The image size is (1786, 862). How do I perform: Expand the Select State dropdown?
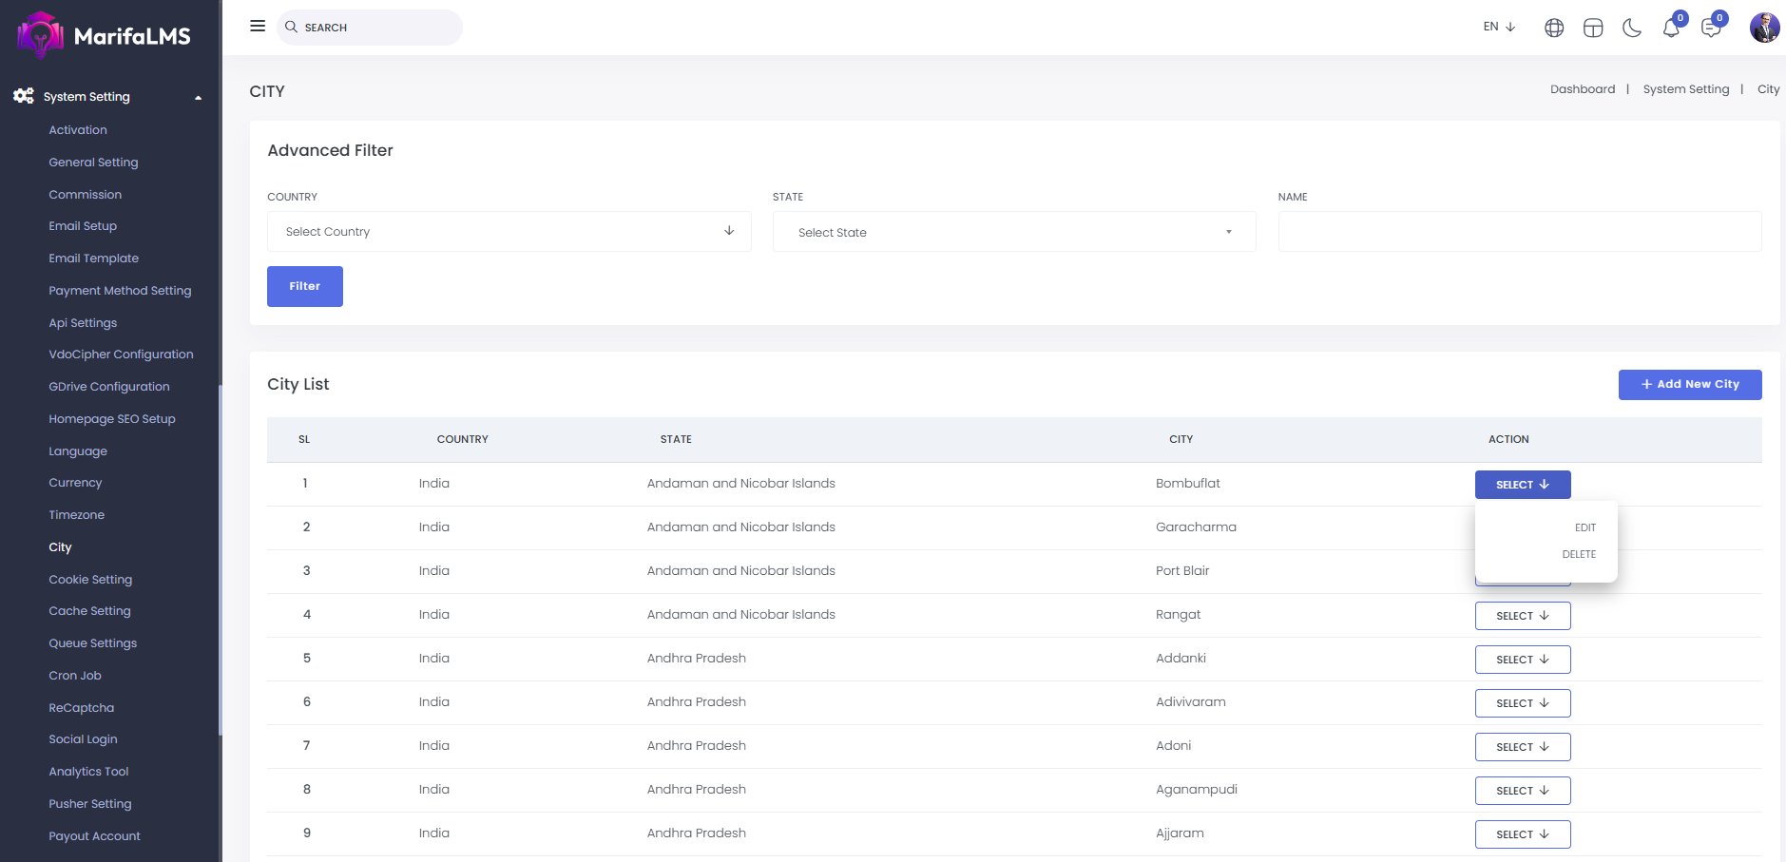tap(1013, 232)
